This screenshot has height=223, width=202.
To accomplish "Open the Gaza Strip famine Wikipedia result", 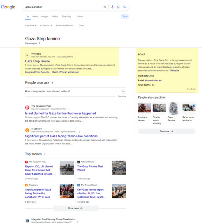I will tap(38, 61).
